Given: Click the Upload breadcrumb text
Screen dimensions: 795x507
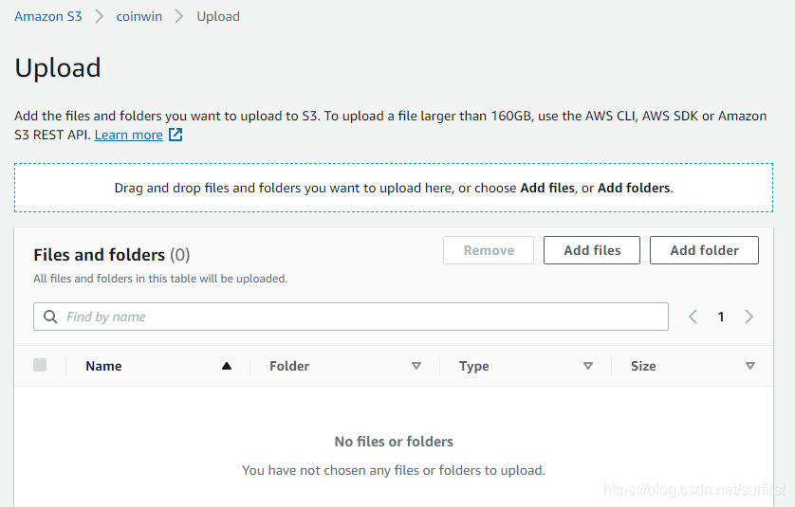Looking at the screenshot, I should [x=218, y=17].
